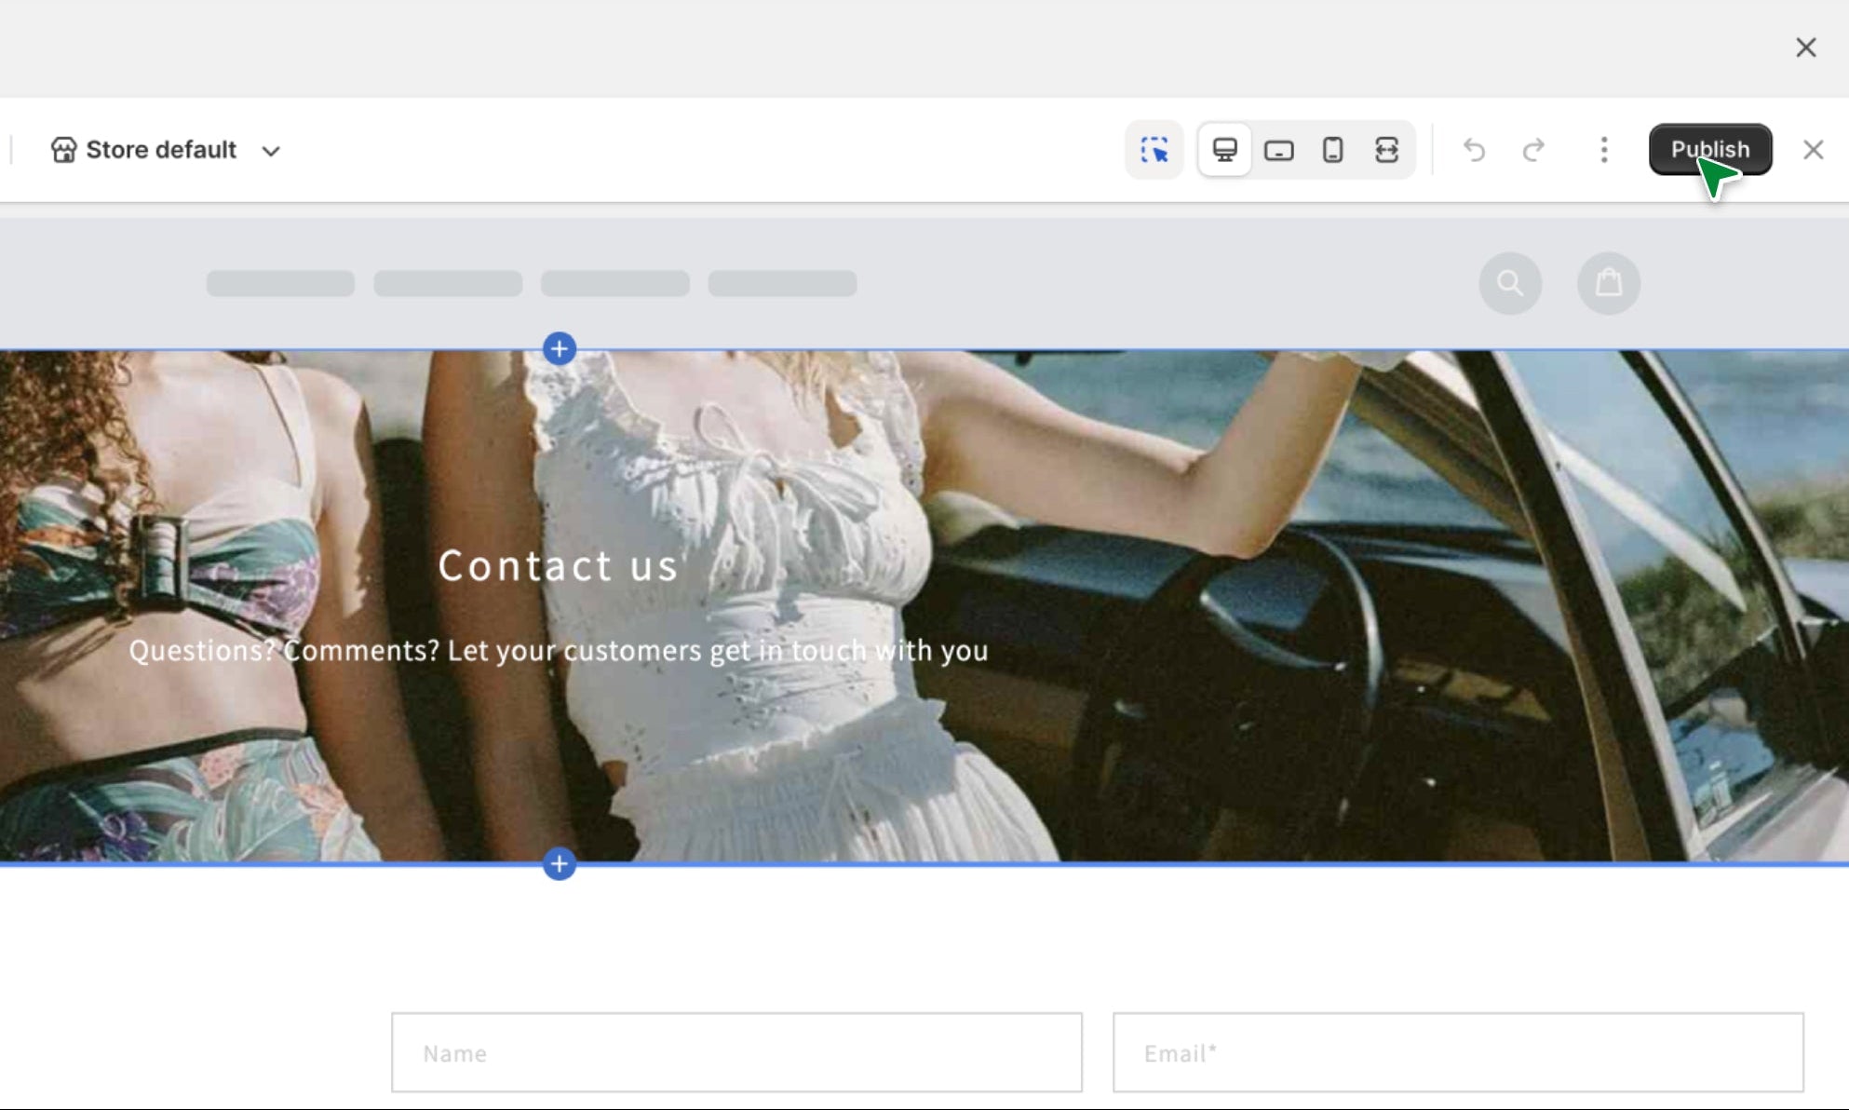1849x1110 pixels.
Task: Undo the last change
Action: (x=1474, y=150)
